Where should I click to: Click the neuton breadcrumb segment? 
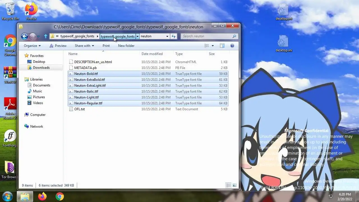coord(146,36)
